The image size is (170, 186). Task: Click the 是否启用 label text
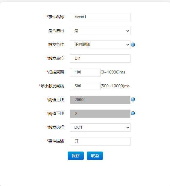[x=56, y=31]
